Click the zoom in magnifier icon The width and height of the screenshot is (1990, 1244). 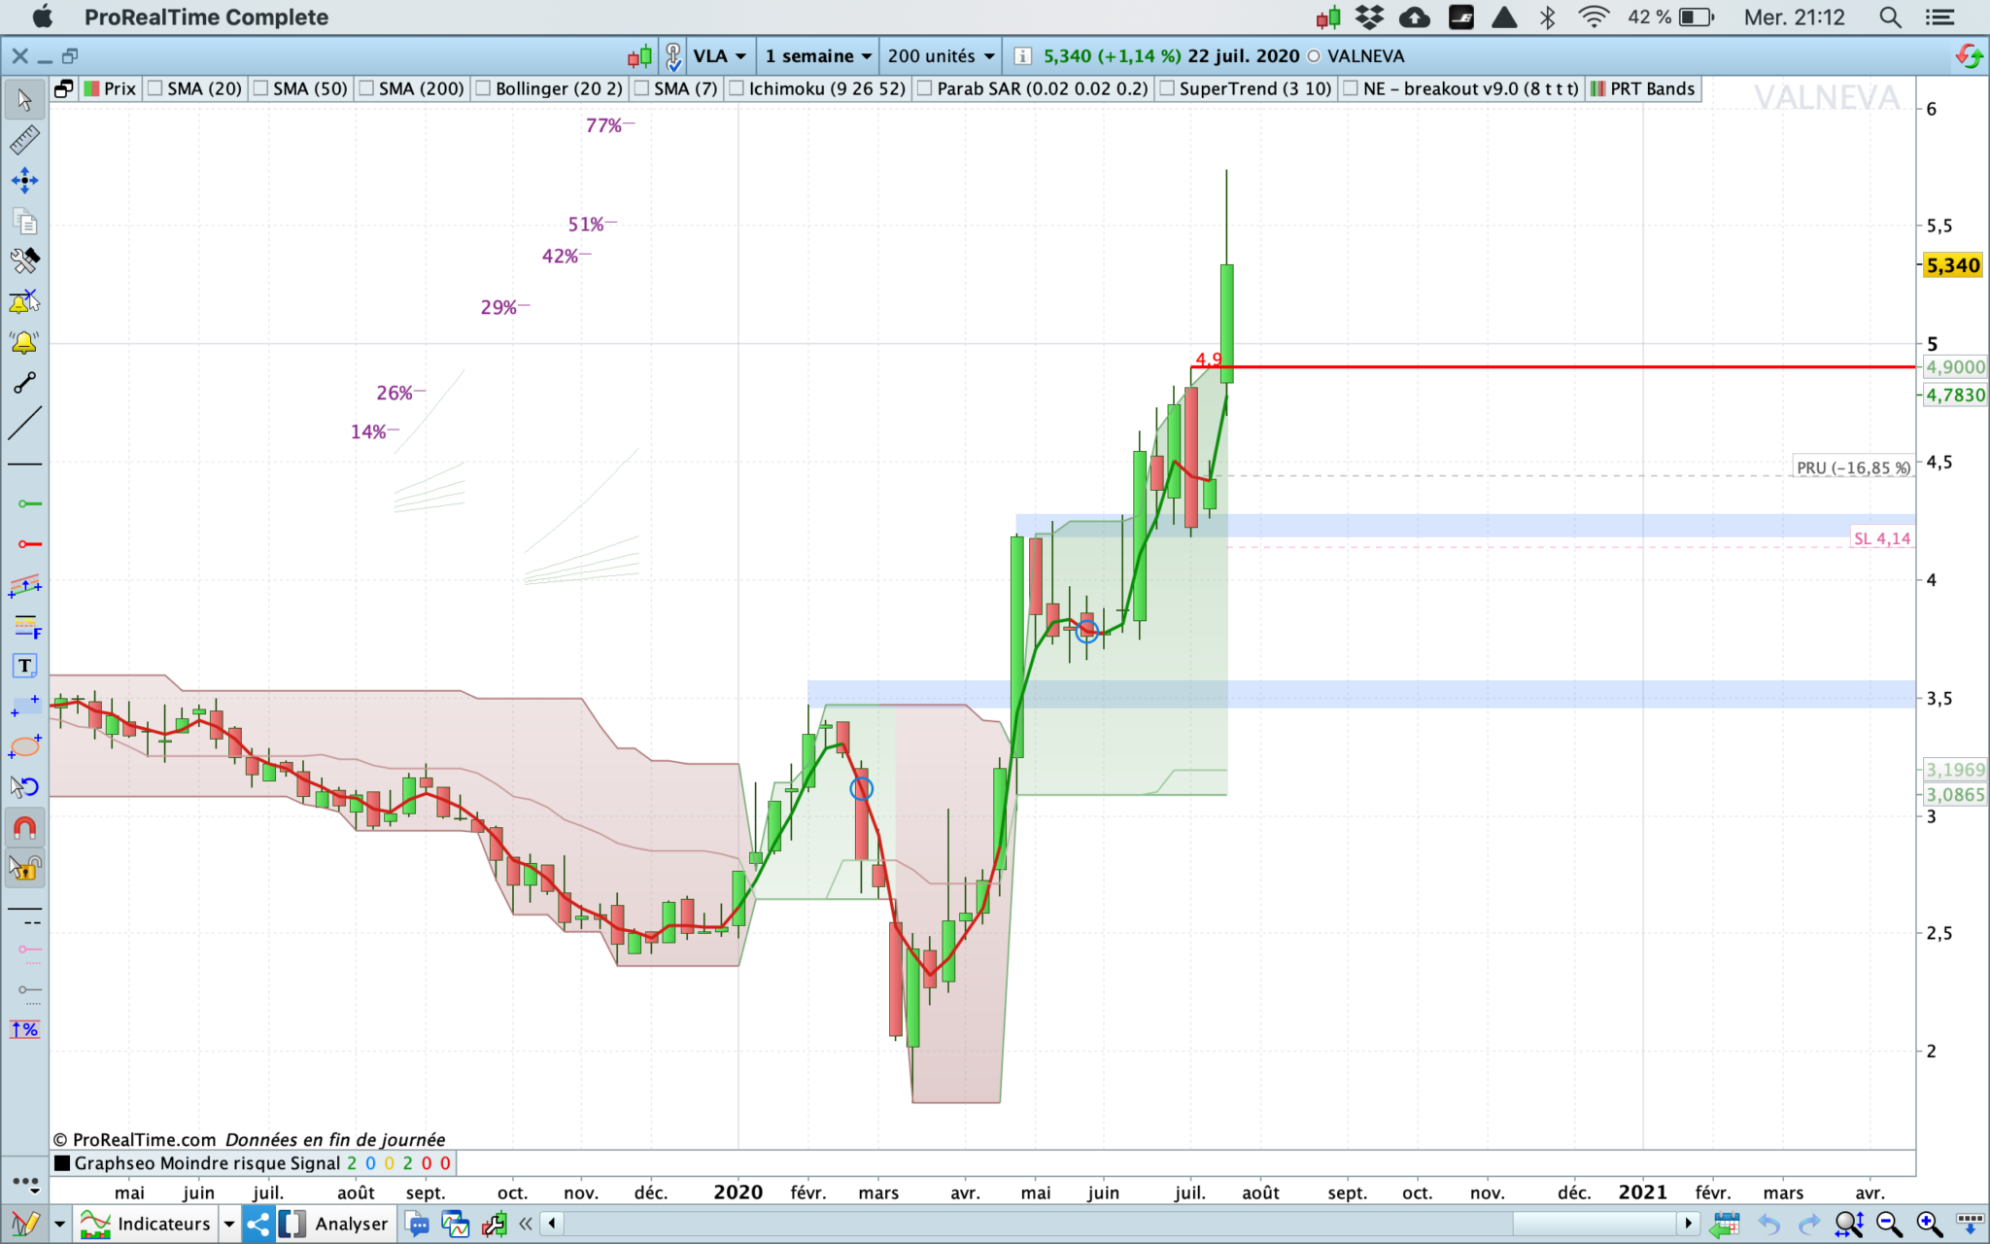[x=1929, y=1224]
